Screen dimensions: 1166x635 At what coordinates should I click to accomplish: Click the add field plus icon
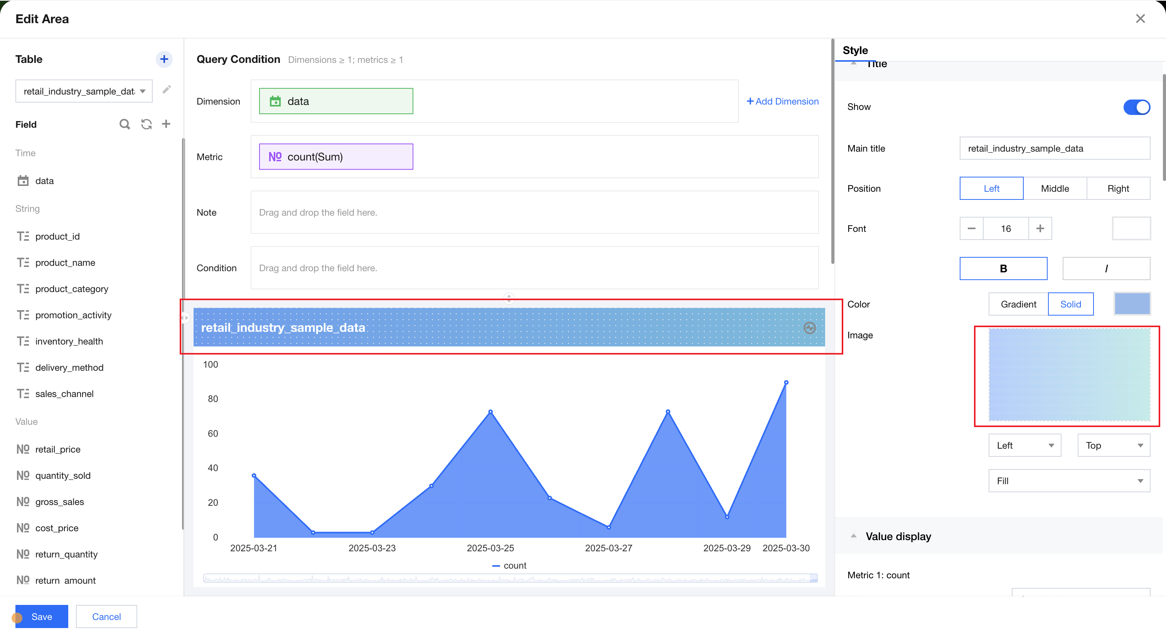166,124
